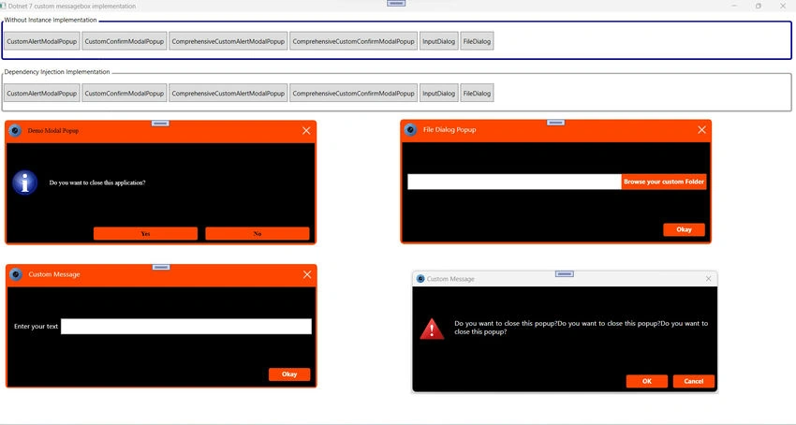Click CustomConfirmModalPopup under Dependency Injection Implementation
Screen dimensions: 796x425
[125, 94]
